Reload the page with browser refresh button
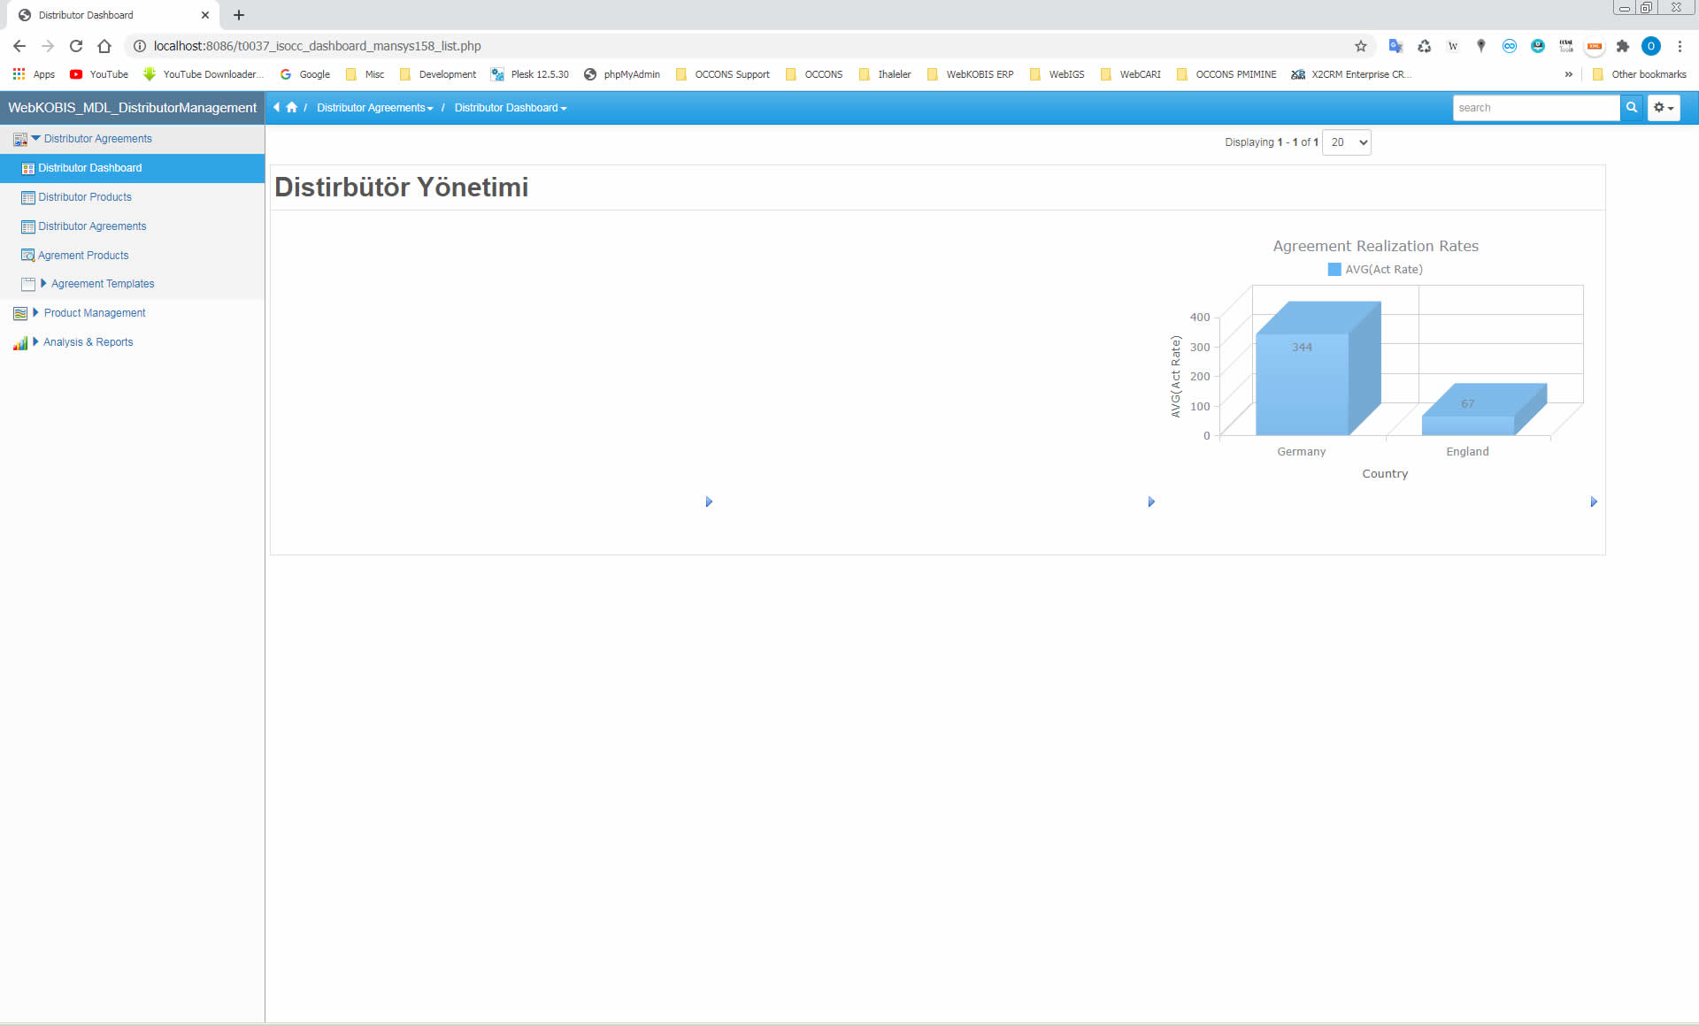 pyautogui.click(x=76, y=46)
